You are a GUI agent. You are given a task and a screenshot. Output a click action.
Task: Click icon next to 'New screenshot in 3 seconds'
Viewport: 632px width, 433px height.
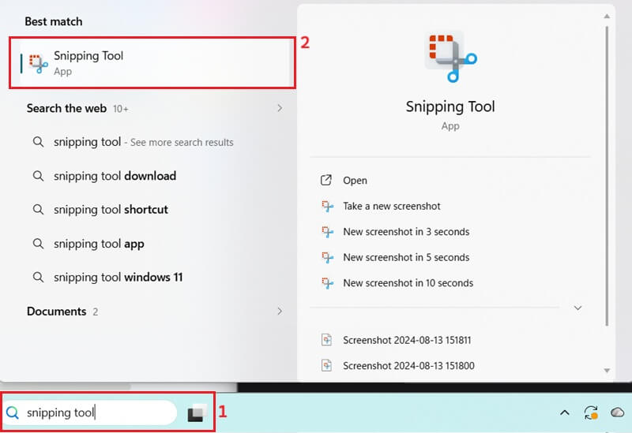coord(327,232)
